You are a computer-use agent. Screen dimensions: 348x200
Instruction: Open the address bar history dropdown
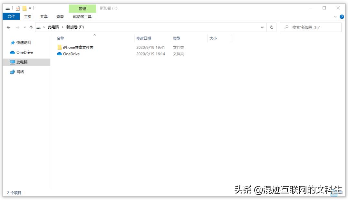(262, 27)
